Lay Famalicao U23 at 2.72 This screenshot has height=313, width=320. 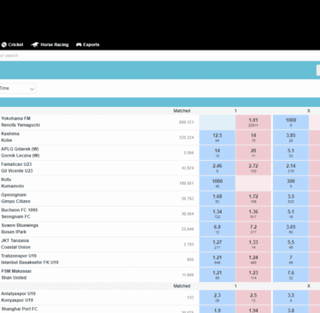[253, 168]
